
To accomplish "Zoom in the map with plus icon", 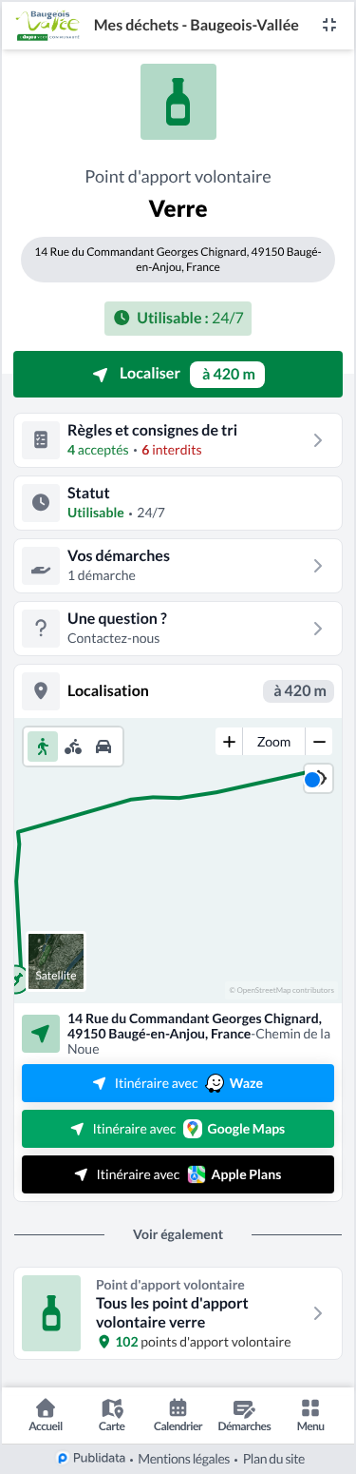I will point(229,742).
